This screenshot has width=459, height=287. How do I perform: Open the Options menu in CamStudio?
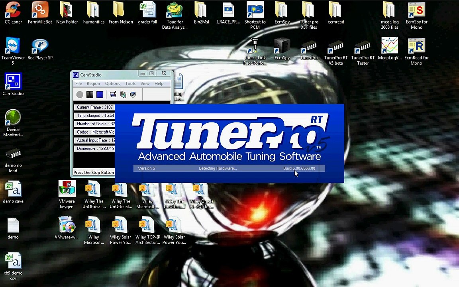[112, 83]
